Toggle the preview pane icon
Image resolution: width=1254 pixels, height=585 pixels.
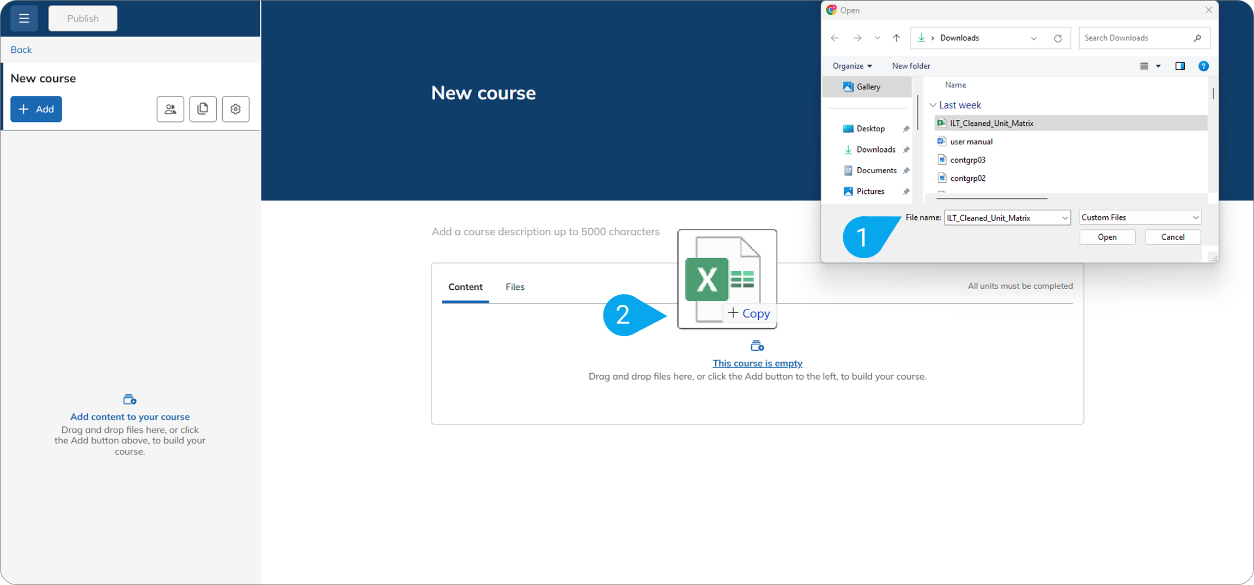pos(1180,66)
